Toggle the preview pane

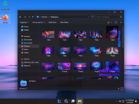116,22
